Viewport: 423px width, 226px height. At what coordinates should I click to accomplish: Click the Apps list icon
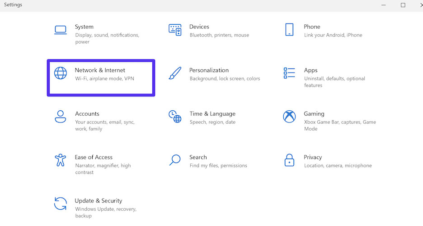289,73
